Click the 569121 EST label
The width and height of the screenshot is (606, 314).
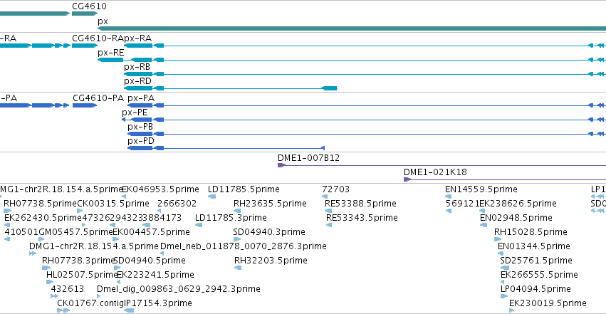coord(463,204)
